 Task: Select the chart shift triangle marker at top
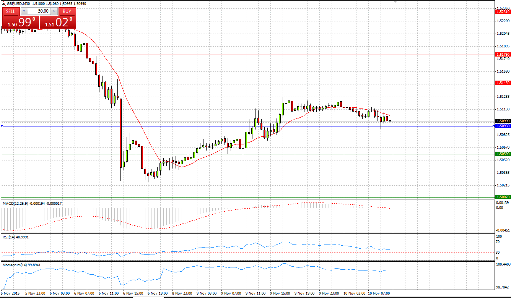(x=395, y=1)
